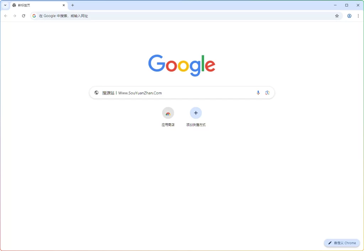Click the back navigation arrow

coord(6,16)
